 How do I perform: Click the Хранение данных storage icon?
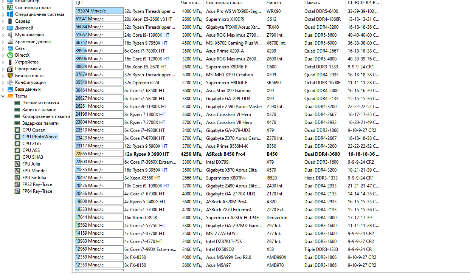(x=10, y=42)
